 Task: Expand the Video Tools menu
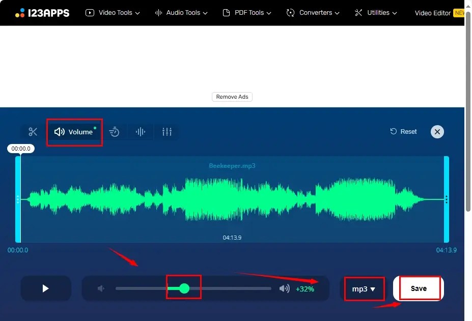(x=112, y=12)
